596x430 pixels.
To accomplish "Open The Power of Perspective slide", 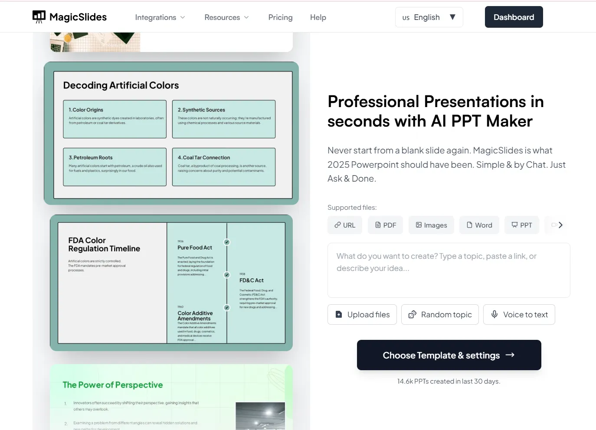I will tap(171, 397).
